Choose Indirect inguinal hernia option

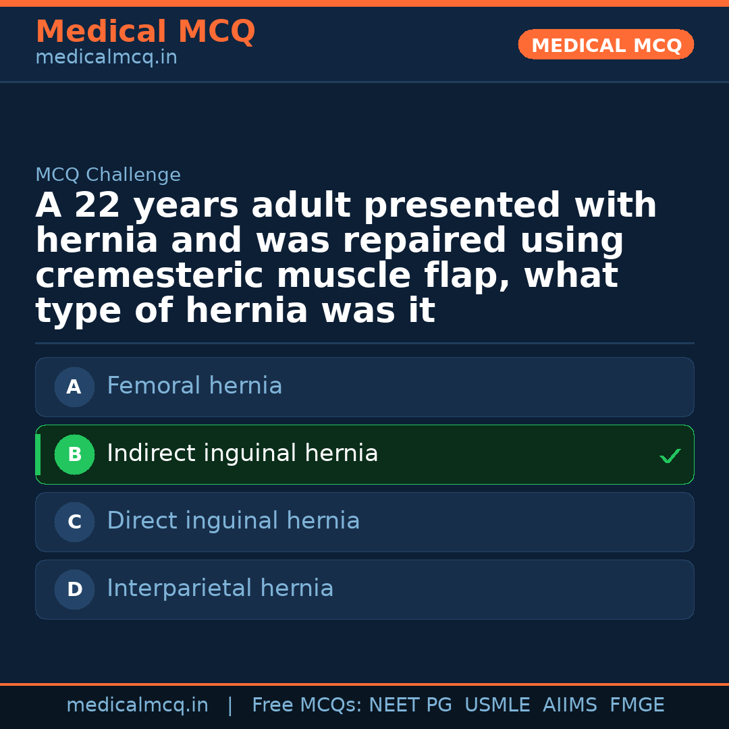tap(242, 454)
